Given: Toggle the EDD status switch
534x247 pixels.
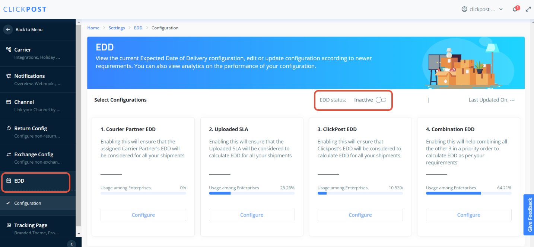Looking at the screenshot, I should pyautogui.click(x=381, y=100).
